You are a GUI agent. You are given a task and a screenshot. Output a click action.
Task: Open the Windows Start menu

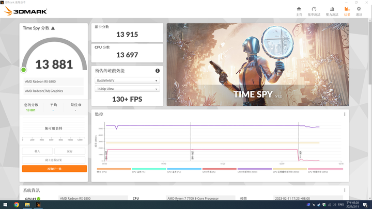coord(5,204)
